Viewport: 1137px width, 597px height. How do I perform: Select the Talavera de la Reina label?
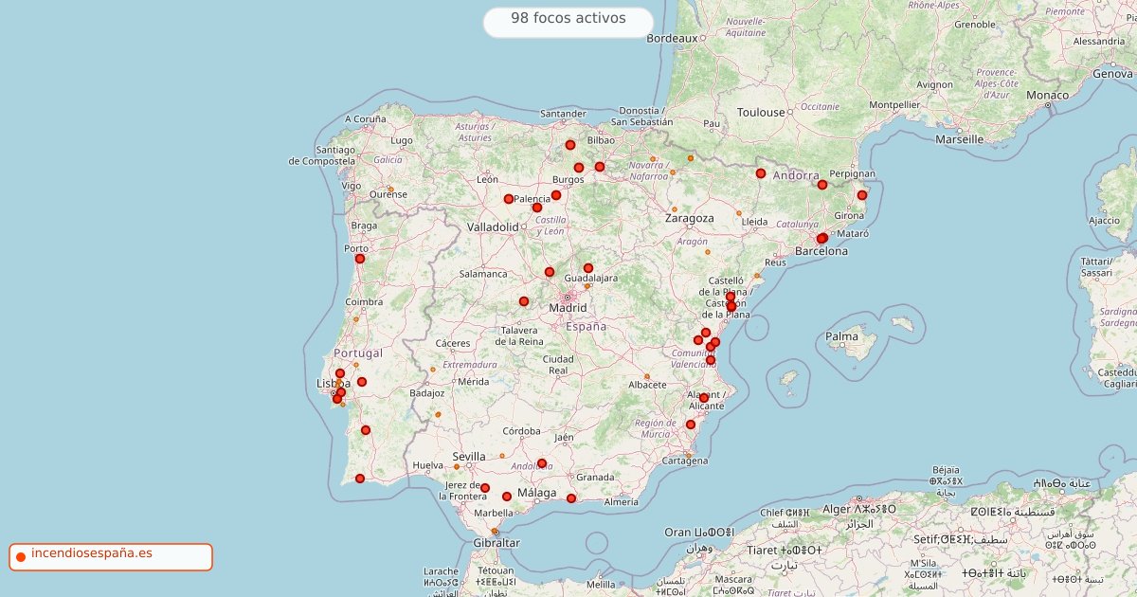(519, 335)
